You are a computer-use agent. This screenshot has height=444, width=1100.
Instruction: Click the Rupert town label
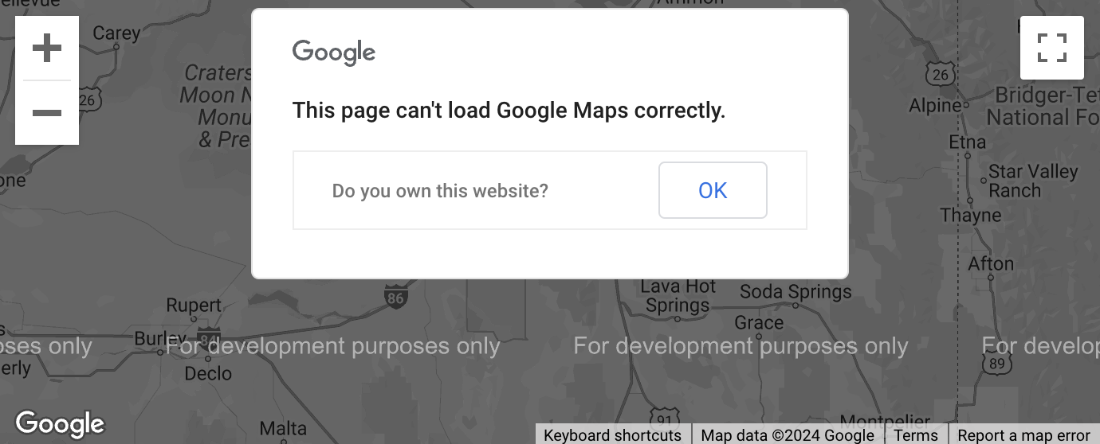194,306
